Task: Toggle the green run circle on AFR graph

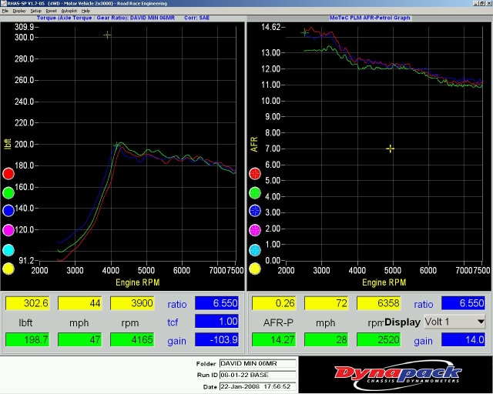Action: coord(255,192)
